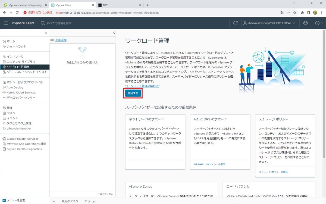Collapse the left navigation sidebar
The image size is (326, 204).
click(x=46, y=33)
